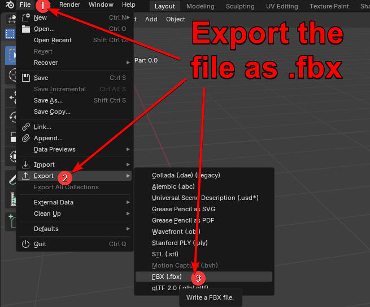The image size is (370, 307).
Task: Switch to the Sculpting workspace tab
Action: click(240, 6)
